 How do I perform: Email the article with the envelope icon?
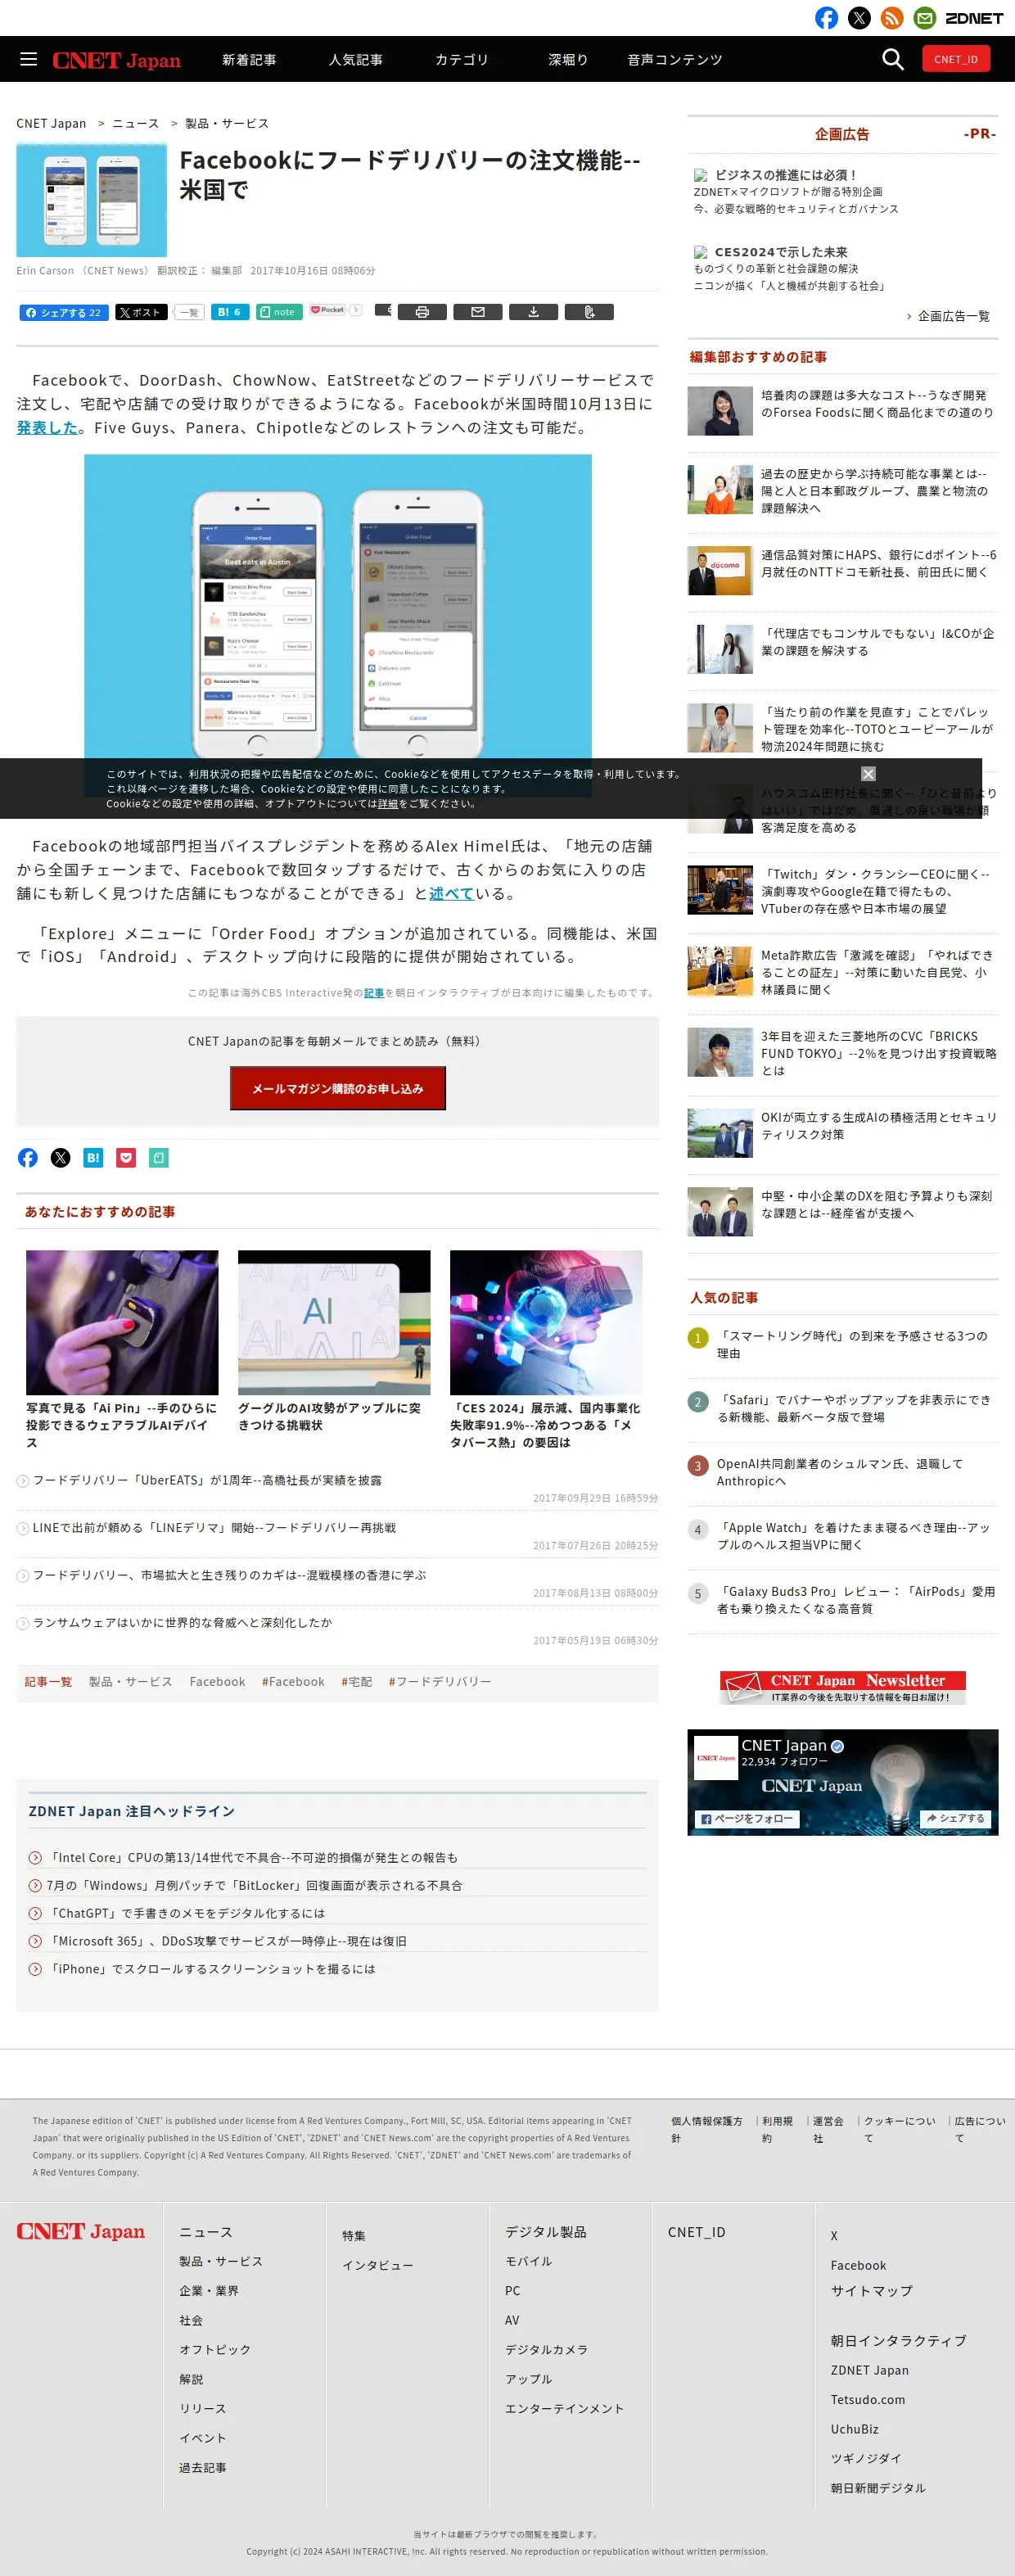[x=478, y=312]
